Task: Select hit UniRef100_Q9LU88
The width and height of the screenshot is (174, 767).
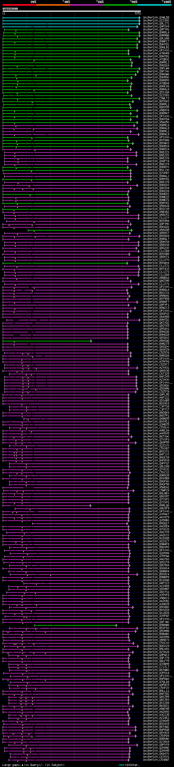Action: tap(156, 38)
